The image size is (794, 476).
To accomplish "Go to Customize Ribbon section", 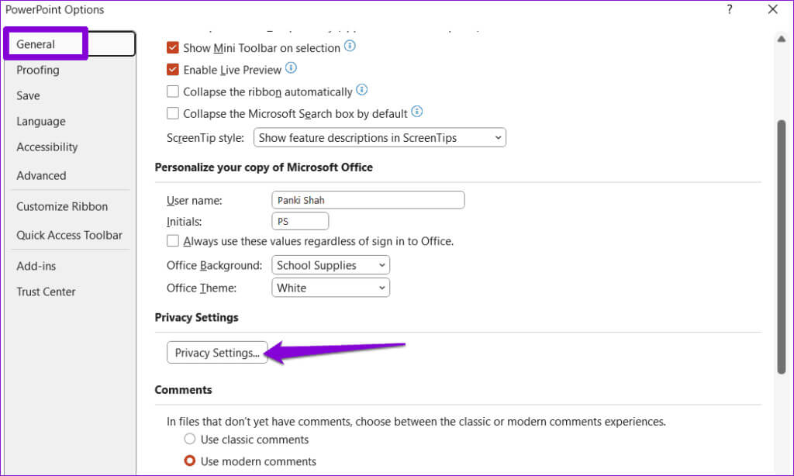I will click(x=62, y=207).
